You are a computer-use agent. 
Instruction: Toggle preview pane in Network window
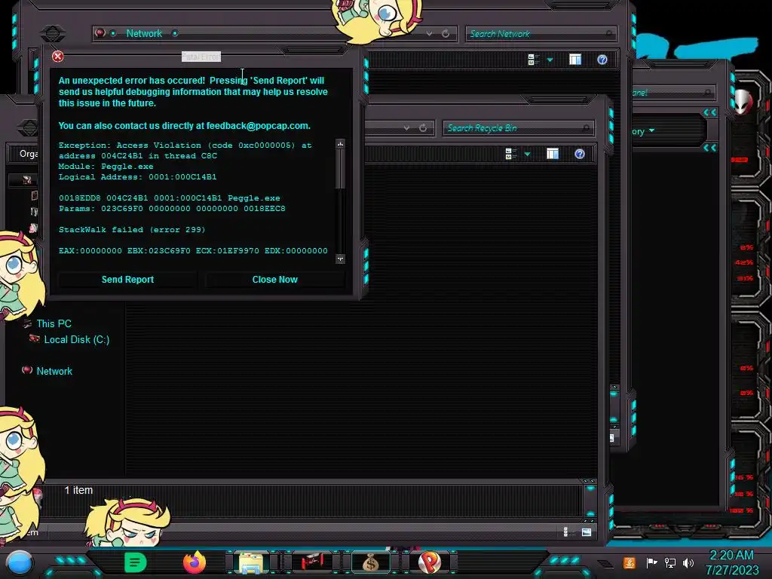point(575,60)
